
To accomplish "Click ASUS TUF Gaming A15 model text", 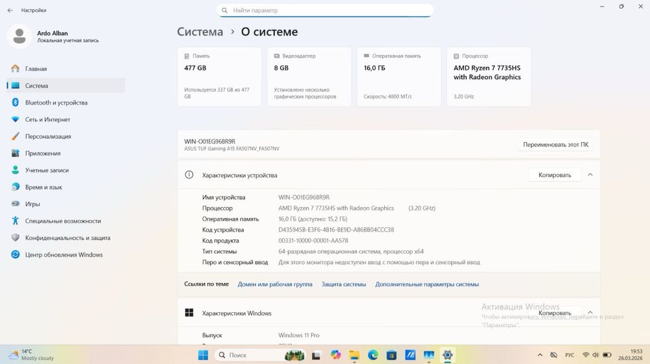I will pos(232,149).
